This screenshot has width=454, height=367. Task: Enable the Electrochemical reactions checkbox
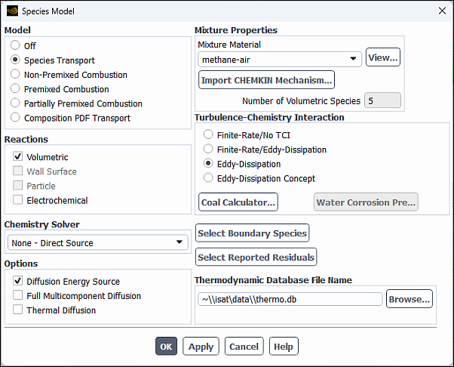coord(18,200)
